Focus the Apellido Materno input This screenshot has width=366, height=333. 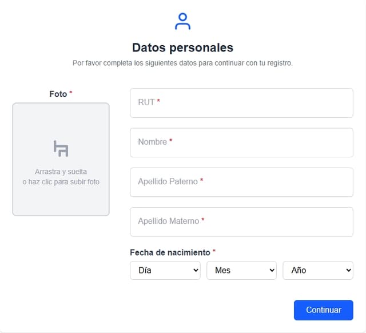coord(241,221)
